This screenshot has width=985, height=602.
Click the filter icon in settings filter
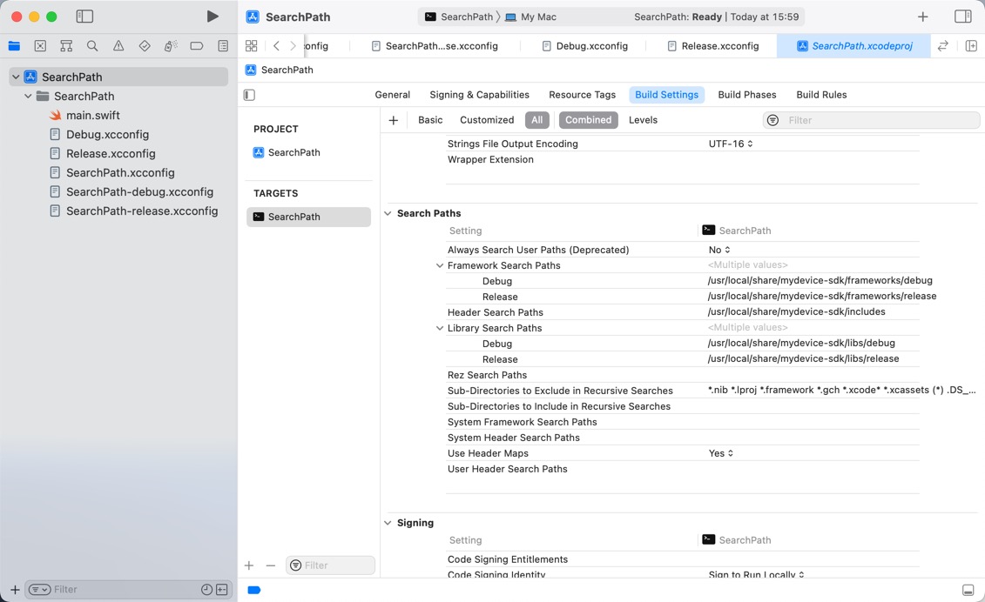[773, 120]
